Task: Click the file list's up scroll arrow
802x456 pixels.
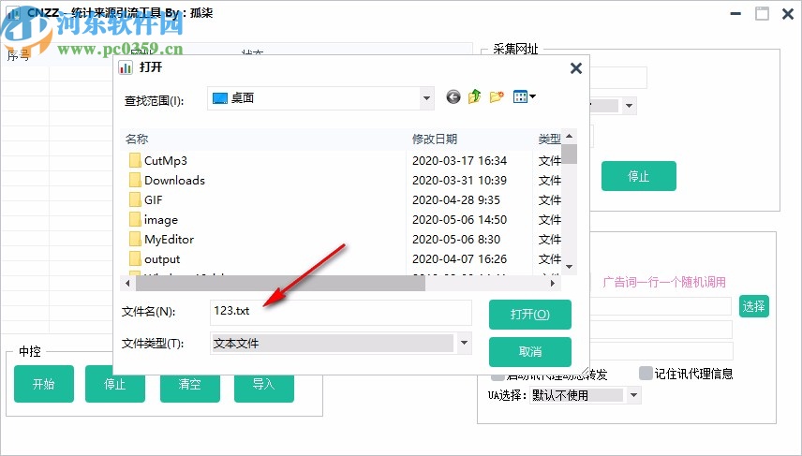Action: click(x=569, y=137)
